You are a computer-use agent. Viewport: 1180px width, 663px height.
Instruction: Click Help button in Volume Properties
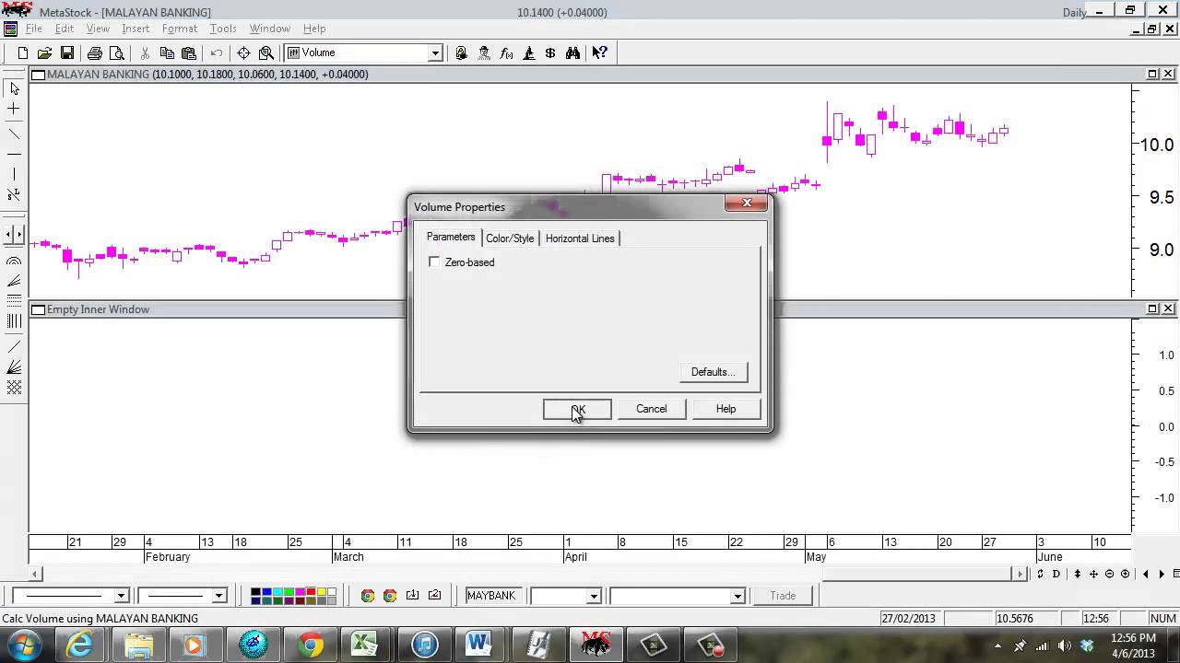tap(726, 409)
